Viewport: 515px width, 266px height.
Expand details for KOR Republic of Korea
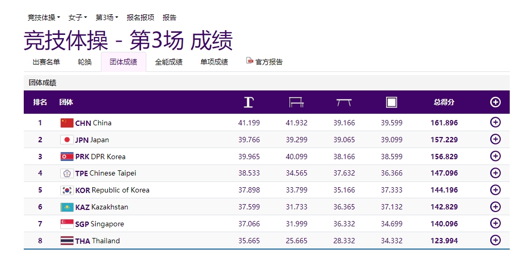495,190
